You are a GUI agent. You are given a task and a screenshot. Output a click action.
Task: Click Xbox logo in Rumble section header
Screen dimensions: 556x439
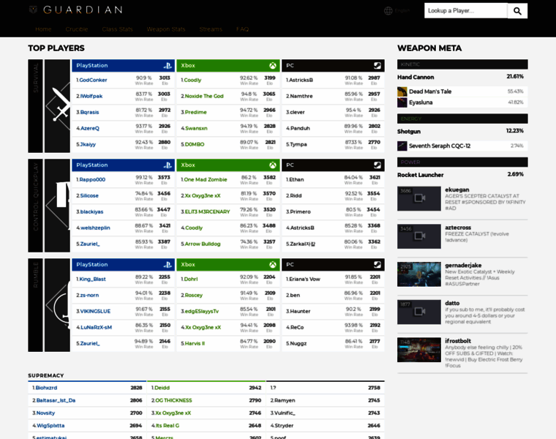(272, 265)
